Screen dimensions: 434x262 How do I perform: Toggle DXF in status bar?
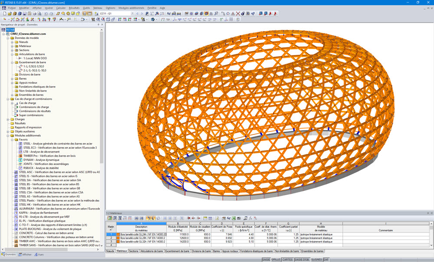point(326,259)
